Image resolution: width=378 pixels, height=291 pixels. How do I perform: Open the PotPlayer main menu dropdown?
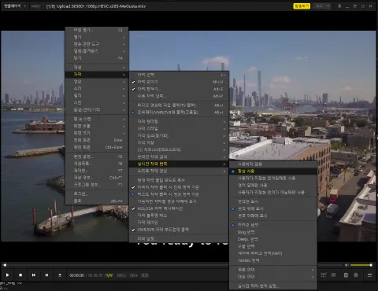coord(15,6)
